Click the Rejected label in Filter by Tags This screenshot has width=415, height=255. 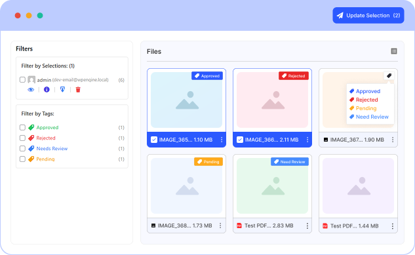click(46, 138)
